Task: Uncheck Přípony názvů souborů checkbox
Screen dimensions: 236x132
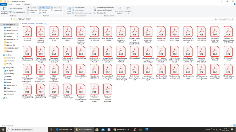Action: coord(95,10)
